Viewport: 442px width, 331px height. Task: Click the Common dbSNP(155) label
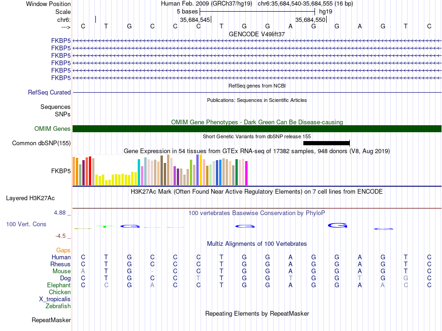point(41,143)
